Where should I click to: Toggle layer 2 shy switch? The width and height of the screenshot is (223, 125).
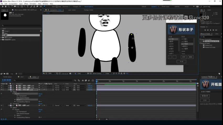coord(39,88)
